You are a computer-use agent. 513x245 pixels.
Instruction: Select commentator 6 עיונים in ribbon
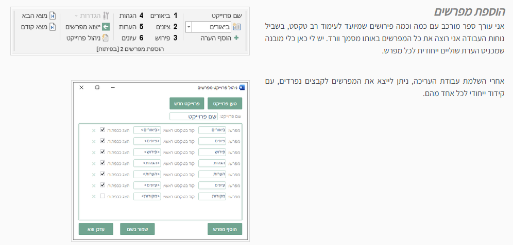click(132, 38)
